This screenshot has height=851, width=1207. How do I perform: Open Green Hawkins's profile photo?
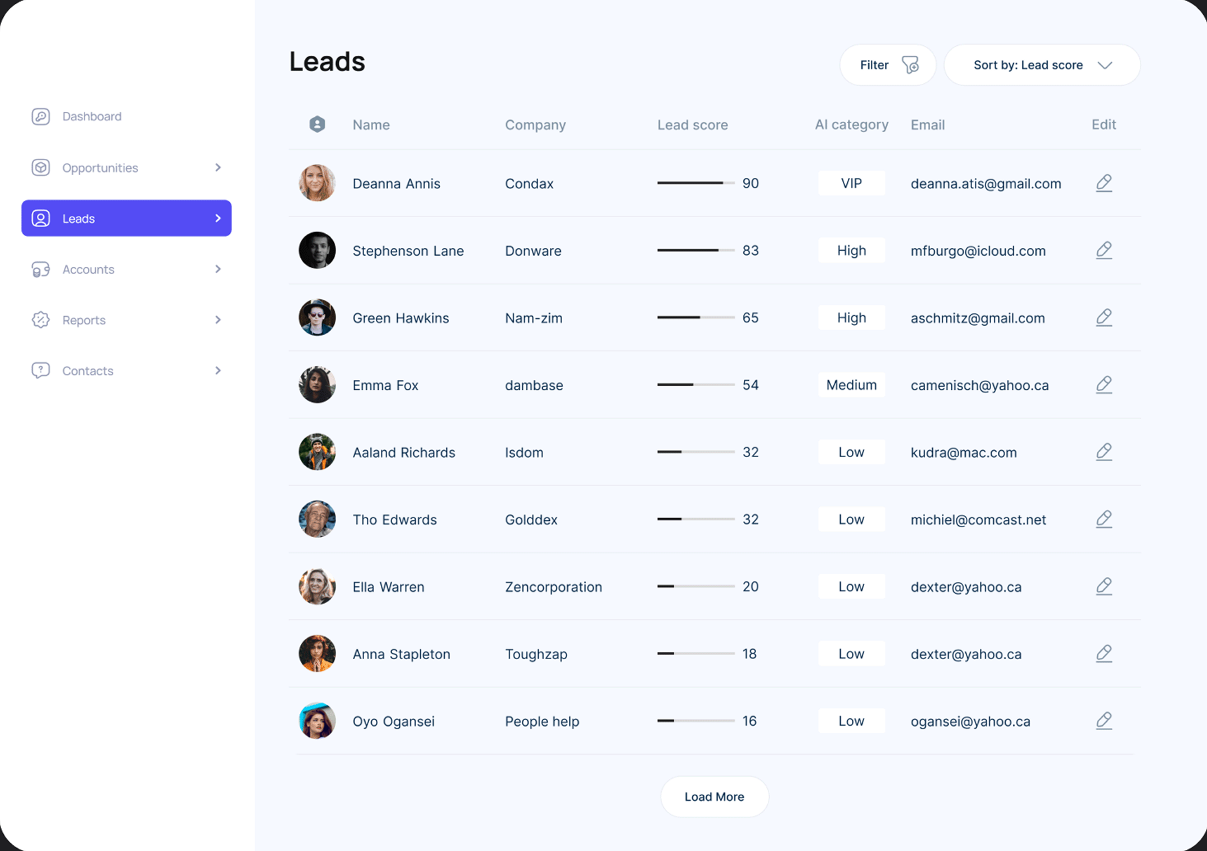(317, 318)
